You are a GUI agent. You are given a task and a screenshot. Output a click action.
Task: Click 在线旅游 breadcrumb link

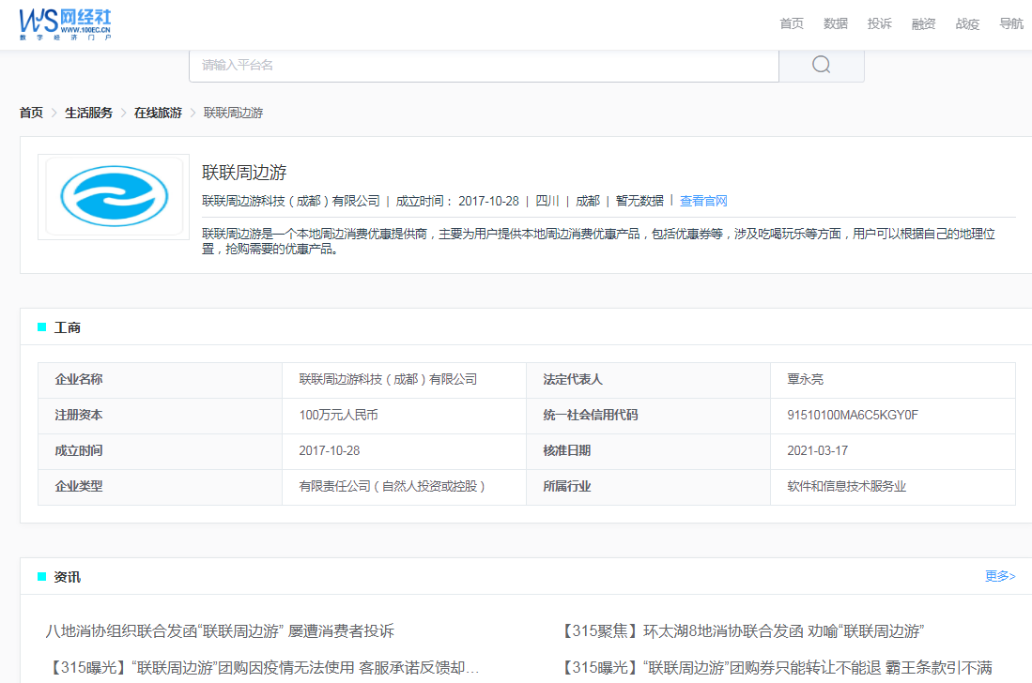point(158,113)
